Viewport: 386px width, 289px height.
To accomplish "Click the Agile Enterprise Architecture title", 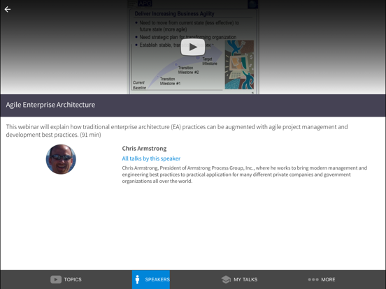I will tap(50, 105).
